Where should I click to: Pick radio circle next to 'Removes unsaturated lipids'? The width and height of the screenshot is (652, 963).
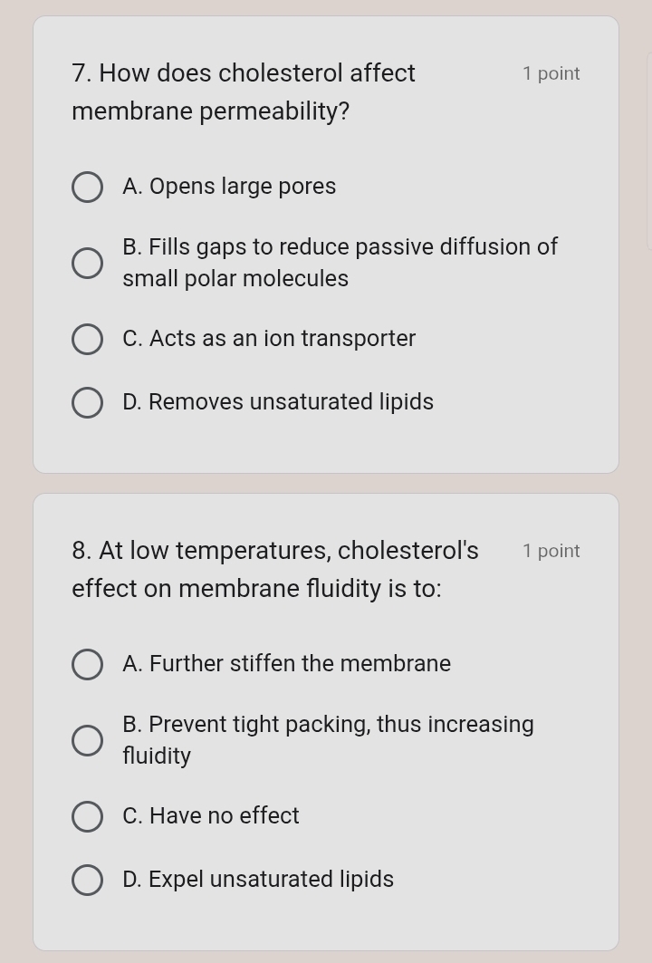(x=88, y=403)
